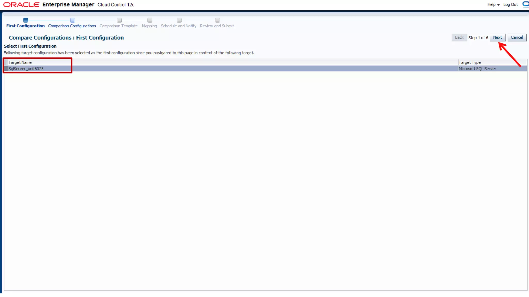Click the Oracle icon beside Log Out
The width and height of the screenshot is (529, 297).
click(526, 4)
